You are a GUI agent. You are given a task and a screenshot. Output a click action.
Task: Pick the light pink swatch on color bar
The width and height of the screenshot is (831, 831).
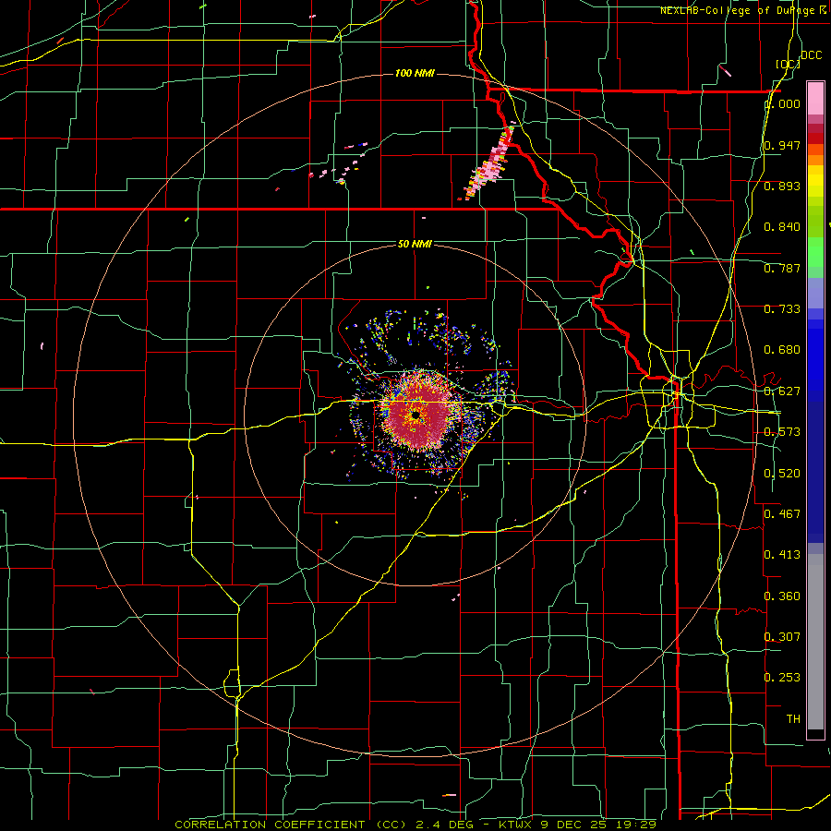click(815, 99)
